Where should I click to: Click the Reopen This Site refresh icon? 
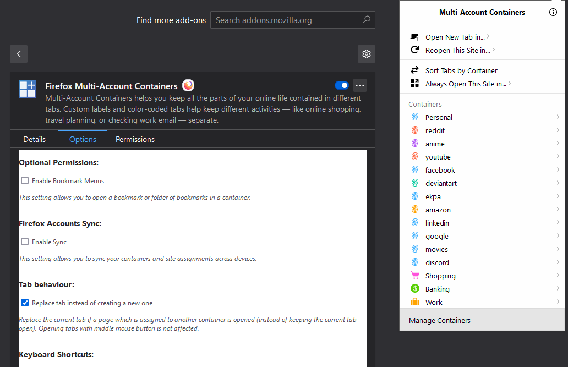tap(414, 50)
